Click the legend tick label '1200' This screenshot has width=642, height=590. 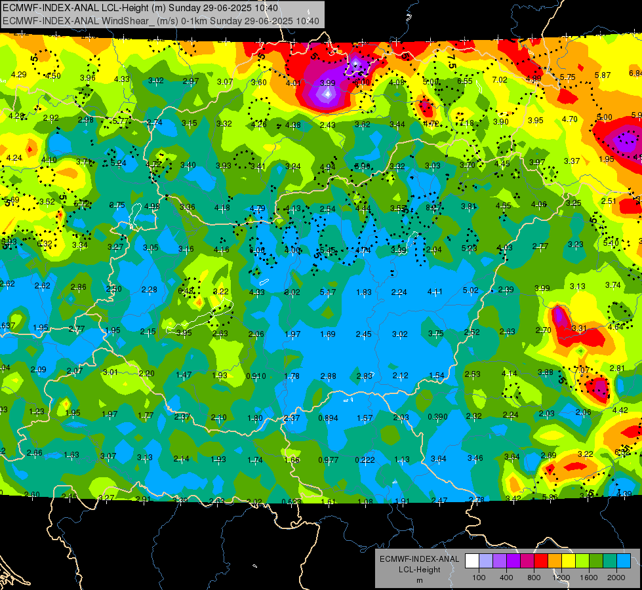(561, 578)
